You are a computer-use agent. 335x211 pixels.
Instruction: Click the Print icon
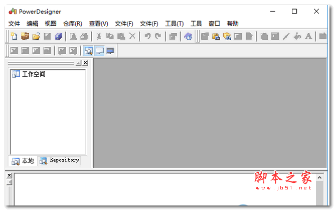pos(84,36)
